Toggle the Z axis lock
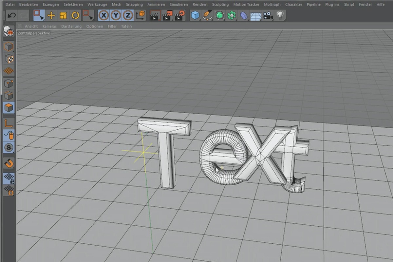 click(128, 15)
